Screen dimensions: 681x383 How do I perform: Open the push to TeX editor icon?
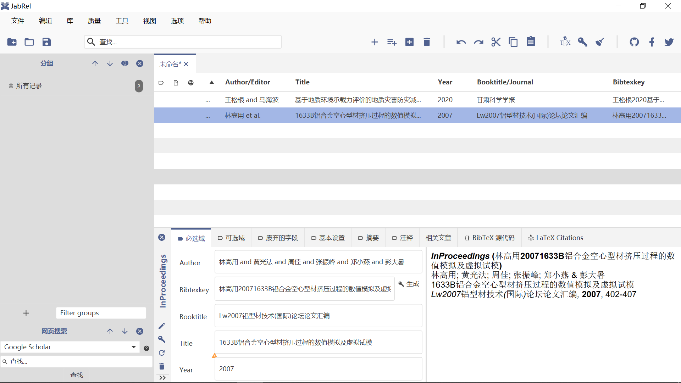tap(565, 42)
